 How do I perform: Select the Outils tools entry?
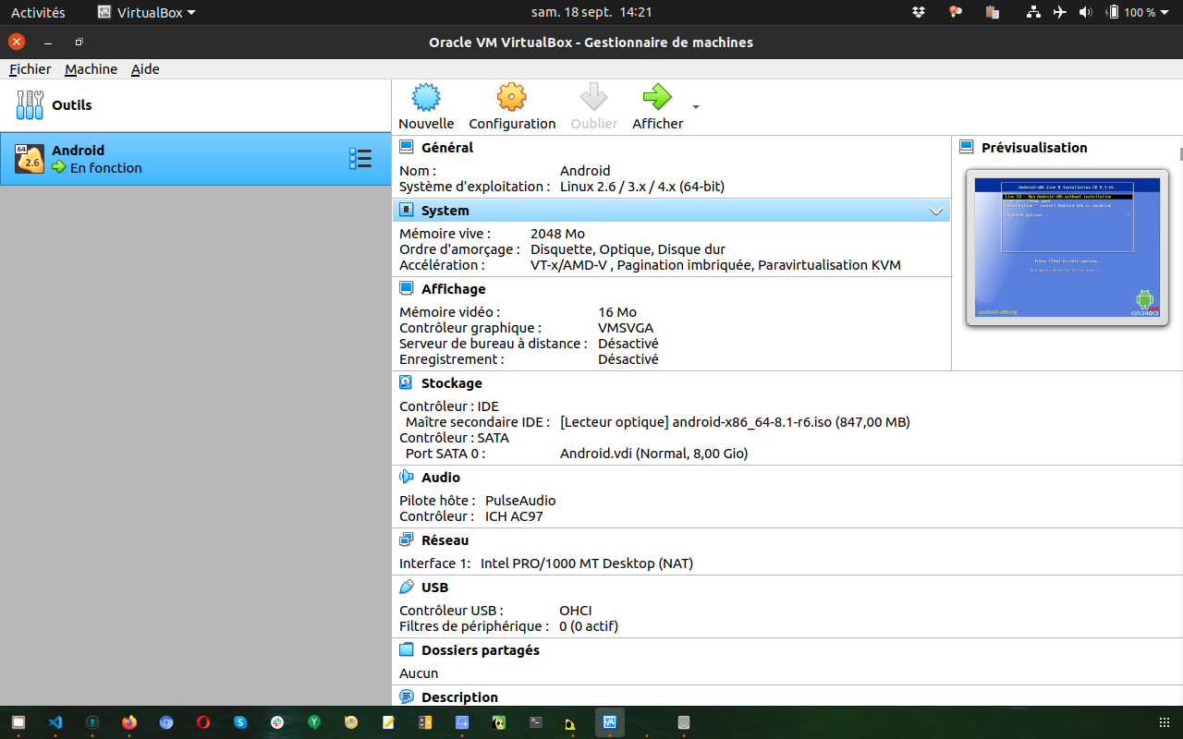pyautogui.click(x=195, y=105)
